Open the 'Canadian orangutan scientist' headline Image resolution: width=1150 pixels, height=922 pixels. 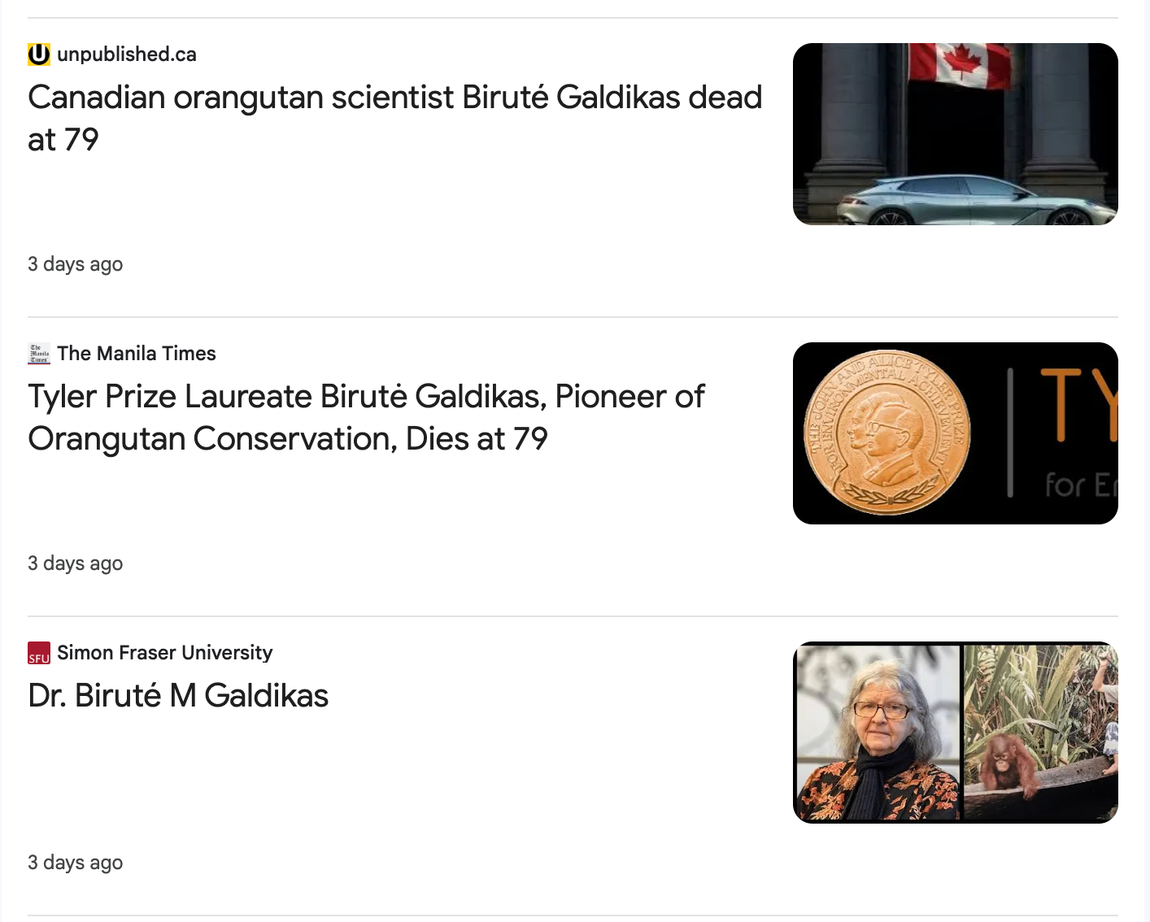[x=394, y=98]
